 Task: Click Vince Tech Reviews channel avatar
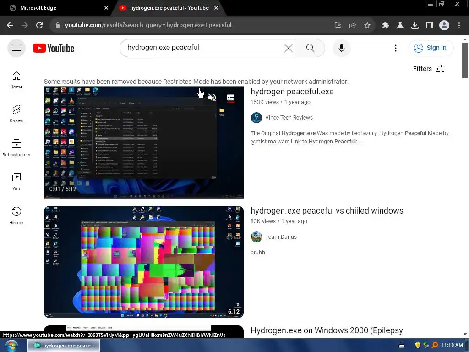click(256, 118)
